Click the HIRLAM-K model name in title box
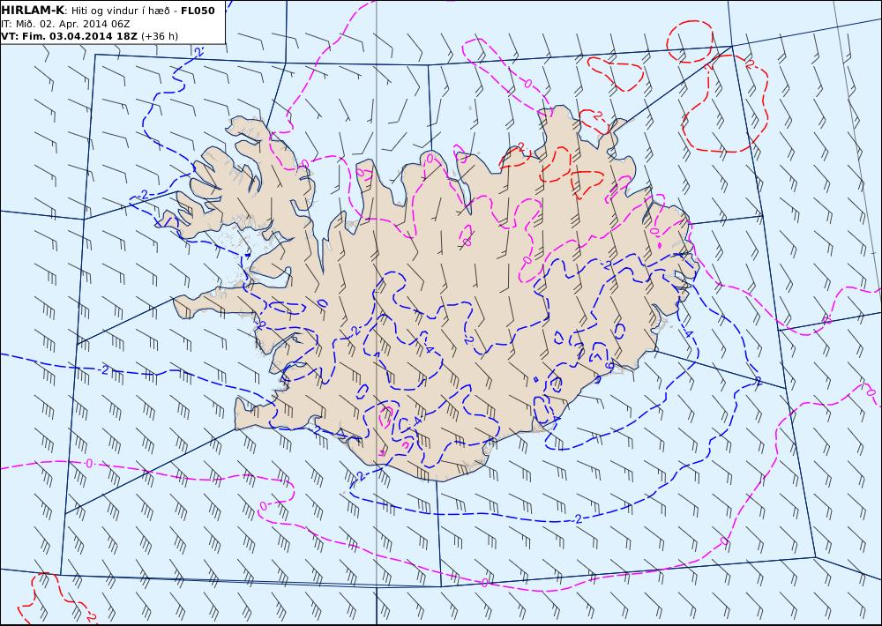This screenshot has width=882, height=626. (33, 11)
